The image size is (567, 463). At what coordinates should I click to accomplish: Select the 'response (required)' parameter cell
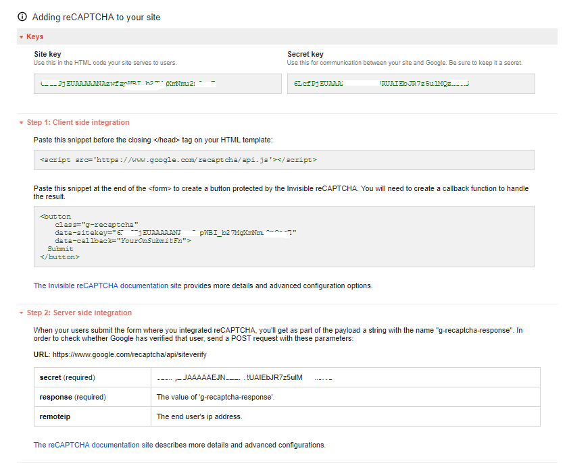coord(73,397)
